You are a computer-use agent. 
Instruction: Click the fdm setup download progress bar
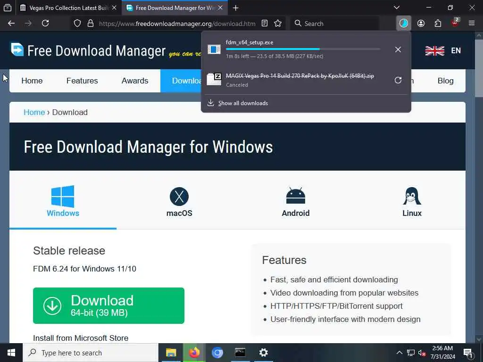(x=303, y=49)
